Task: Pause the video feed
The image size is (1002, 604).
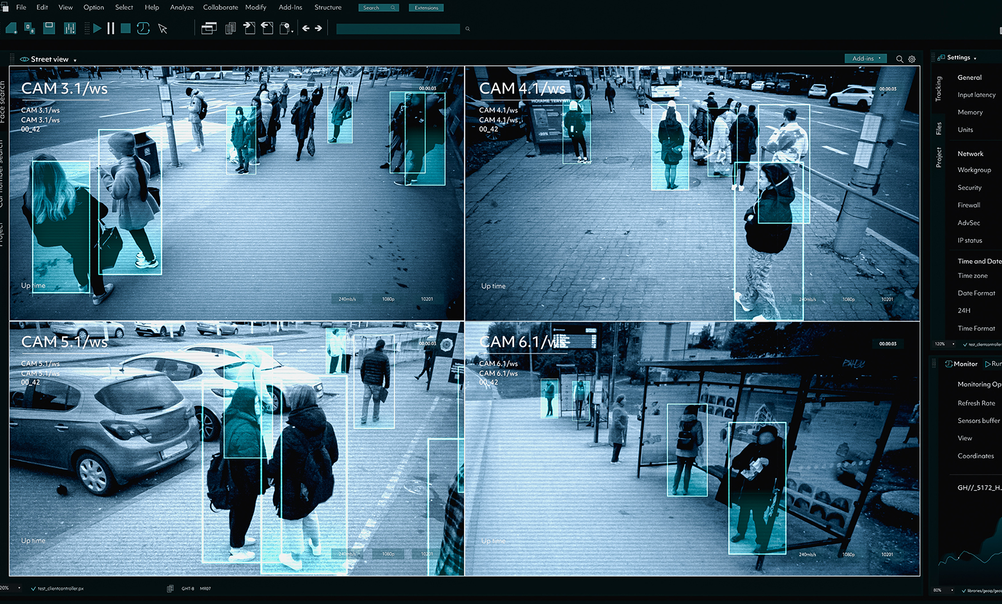Action: [111, 28]
